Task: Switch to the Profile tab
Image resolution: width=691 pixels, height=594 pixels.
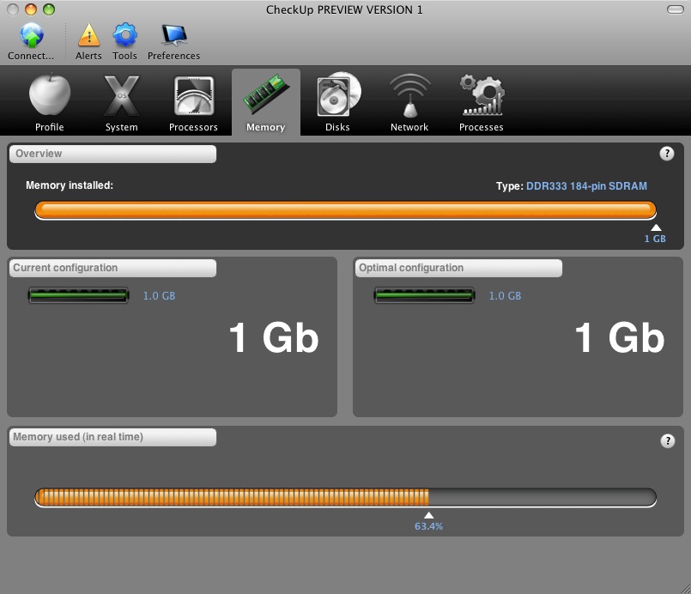Action: (50, 103)
